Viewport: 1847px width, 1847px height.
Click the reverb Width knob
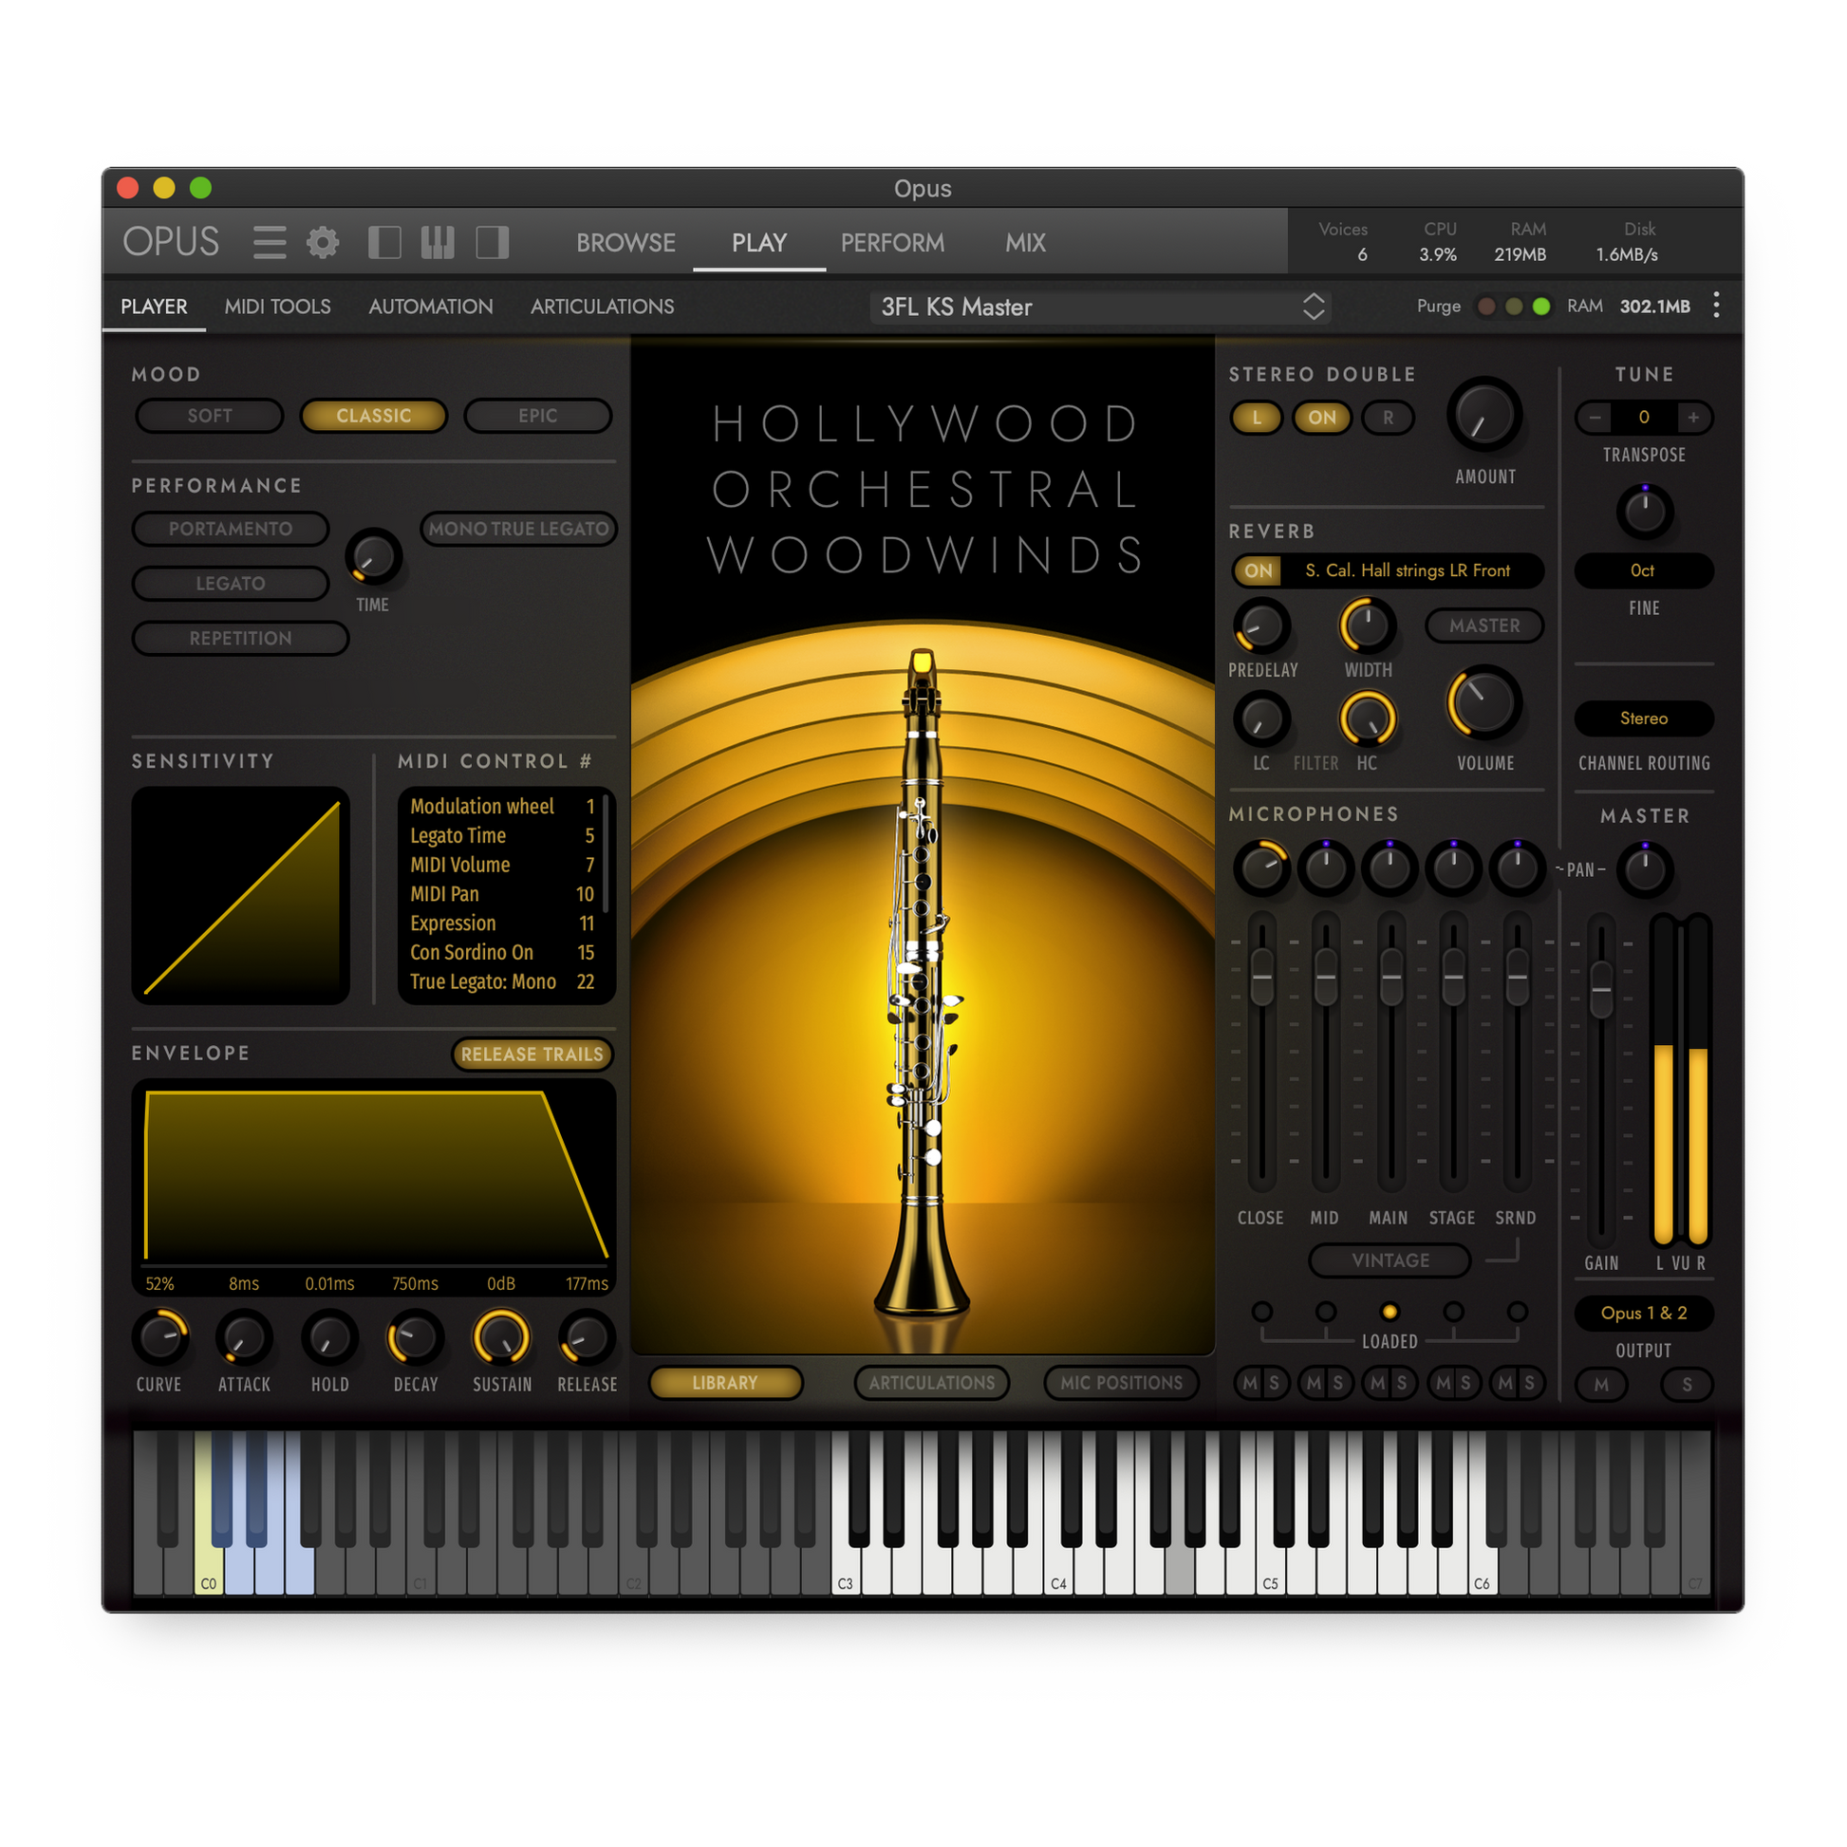[x=1368, y=626]
